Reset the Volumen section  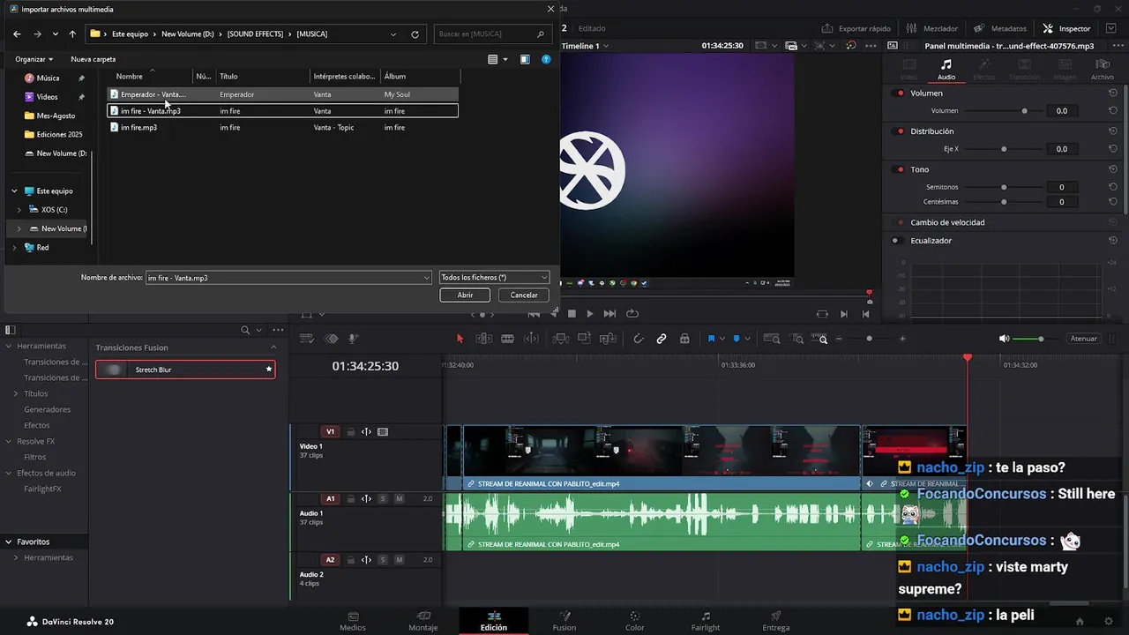pyautogui.click(x=1113, y=93)
